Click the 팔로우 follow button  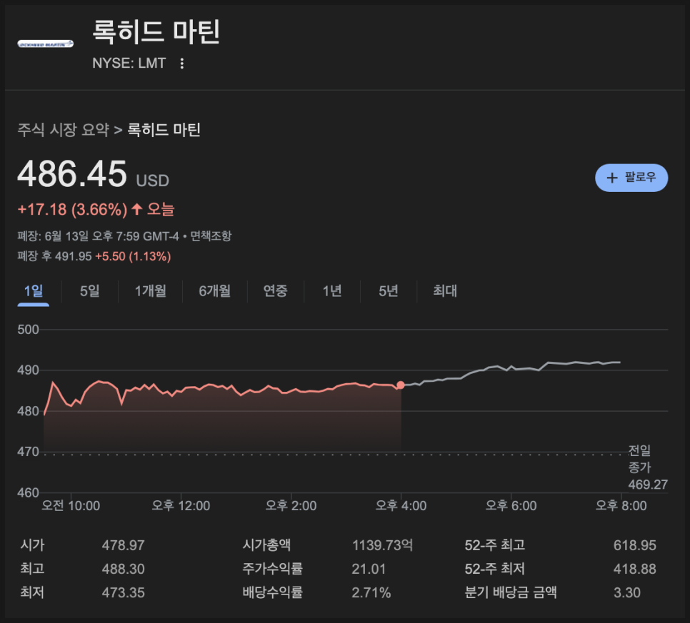[x=631, y=178]
